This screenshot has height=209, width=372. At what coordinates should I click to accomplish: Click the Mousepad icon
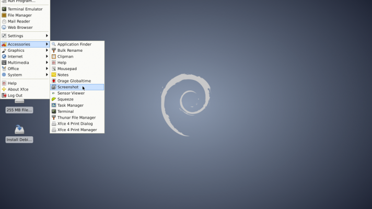coord(54,69)
